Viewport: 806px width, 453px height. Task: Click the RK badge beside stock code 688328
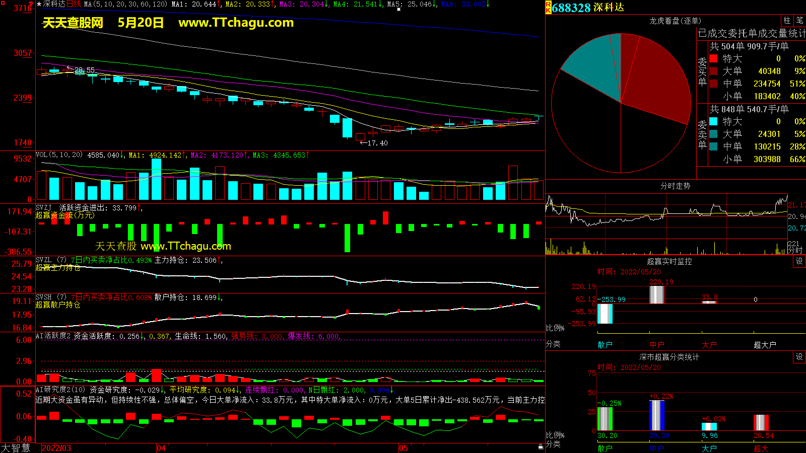click(x=548, y=8)
